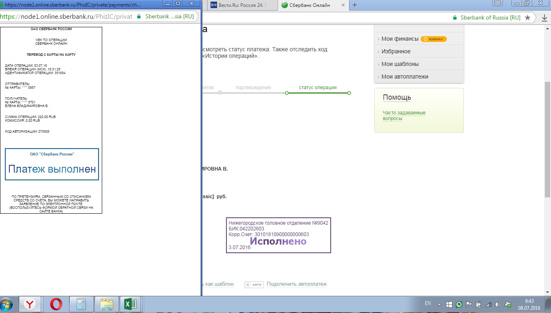Click the статус операции progress step
The height and width of the screenshot is (313, 551).
click(x=318, y=88)
